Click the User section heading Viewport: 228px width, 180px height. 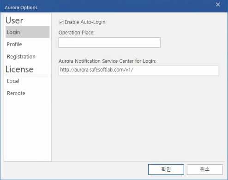(x=14, y=20)
